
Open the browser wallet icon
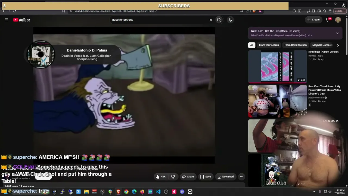319,11
